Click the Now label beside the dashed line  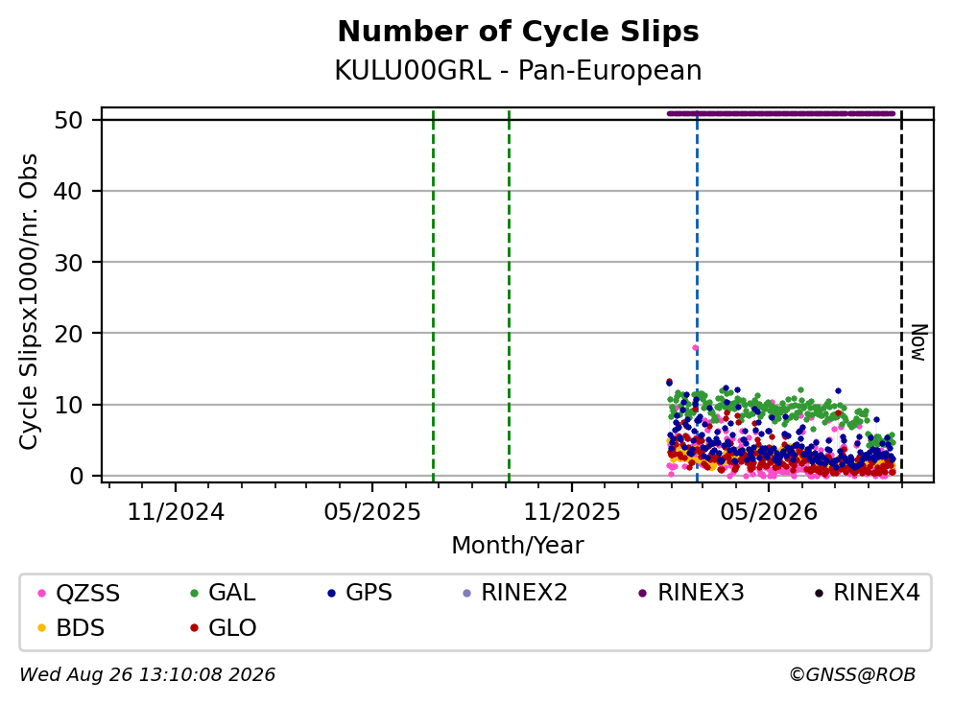pos(919,342)
